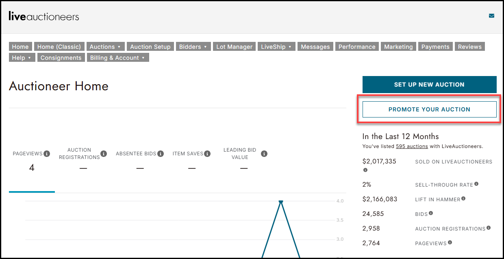Open the Auction Setup menu
504x259 pixels.
150,47
